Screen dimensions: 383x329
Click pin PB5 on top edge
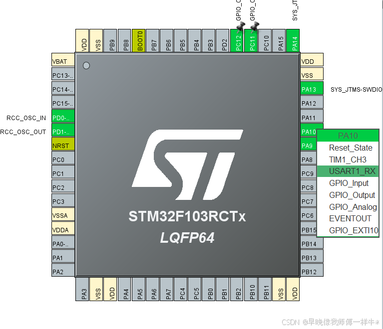pos(180,40)
